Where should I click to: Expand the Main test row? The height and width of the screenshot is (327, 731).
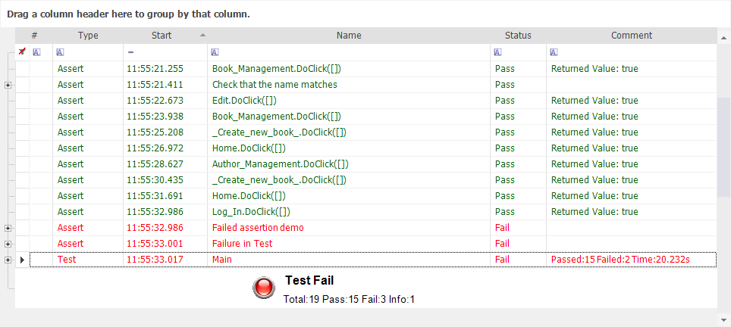[8, 260]
